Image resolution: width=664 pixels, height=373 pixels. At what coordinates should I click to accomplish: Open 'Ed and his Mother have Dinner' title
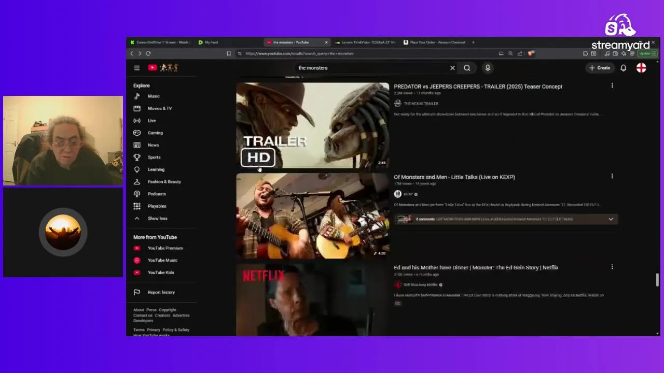(476, 268)
